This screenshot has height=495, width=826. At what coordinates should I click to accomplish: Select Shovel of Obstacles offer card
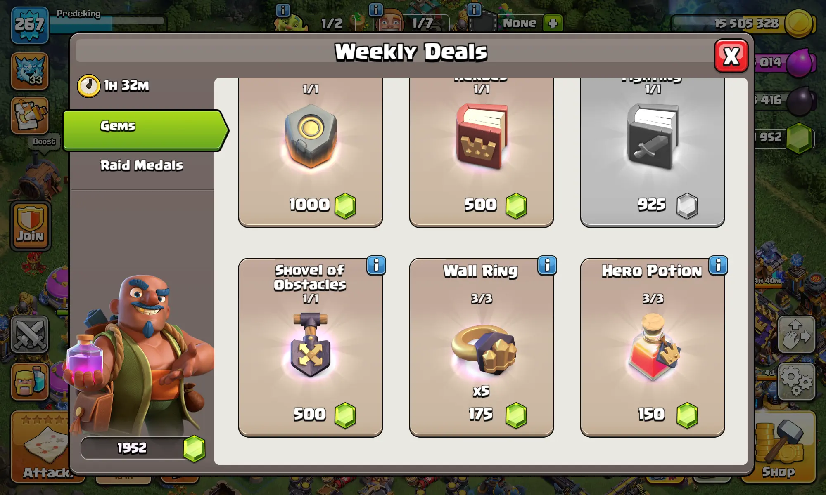coord(311,347)
